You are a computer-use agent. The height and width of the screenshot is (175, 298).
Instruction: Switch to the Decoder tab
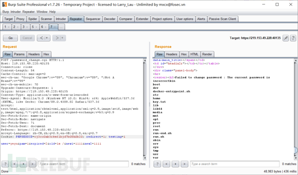click(110, 19)
